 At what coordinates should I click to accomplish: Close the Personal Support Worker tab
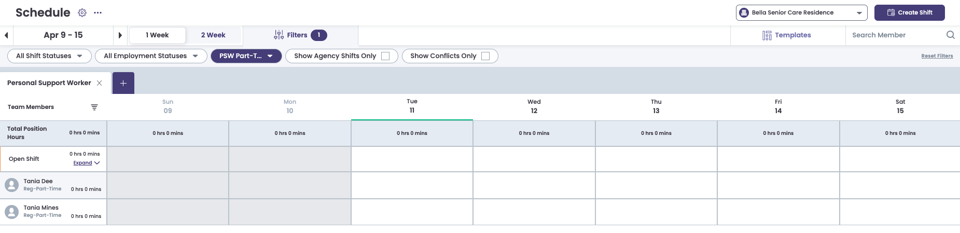99,83
